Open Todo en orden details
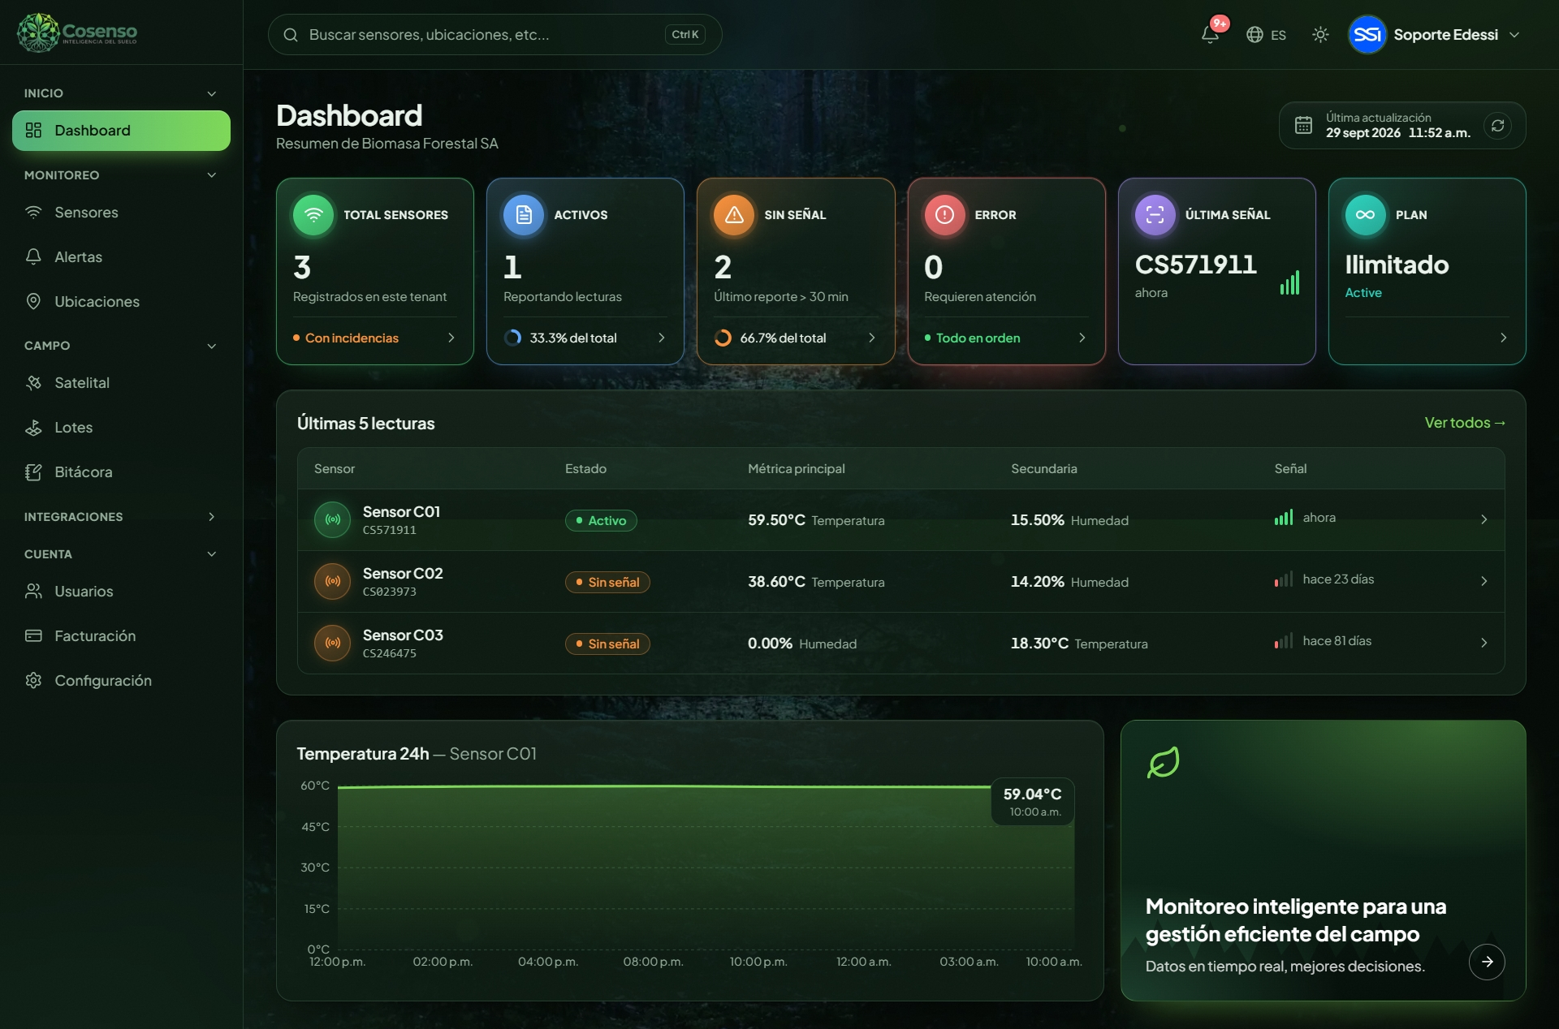This screenshot has width=1559, height=1029. pyautogui.click(x=1005, y=338)
